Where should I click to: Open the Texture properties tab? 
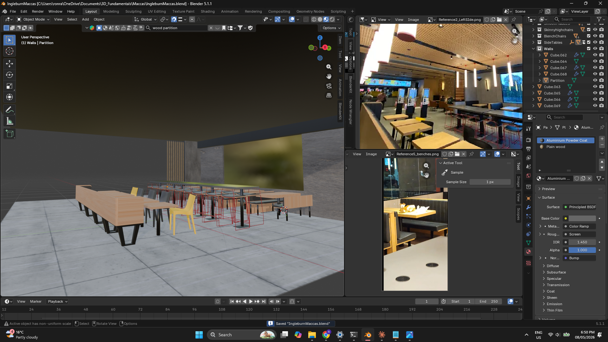click(528, 263)
